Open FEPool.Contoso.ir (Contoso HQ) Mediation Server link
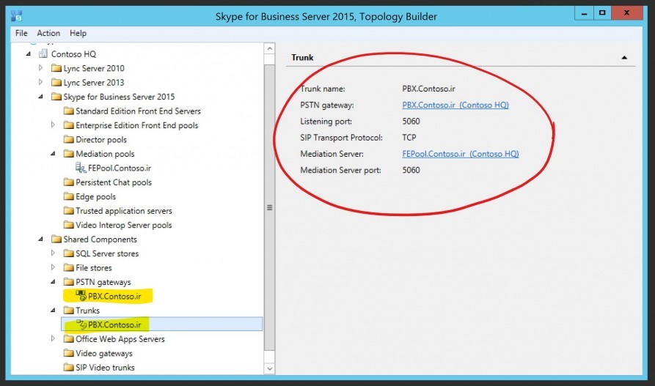Viewport: 655px width, 386px height. 461,154
